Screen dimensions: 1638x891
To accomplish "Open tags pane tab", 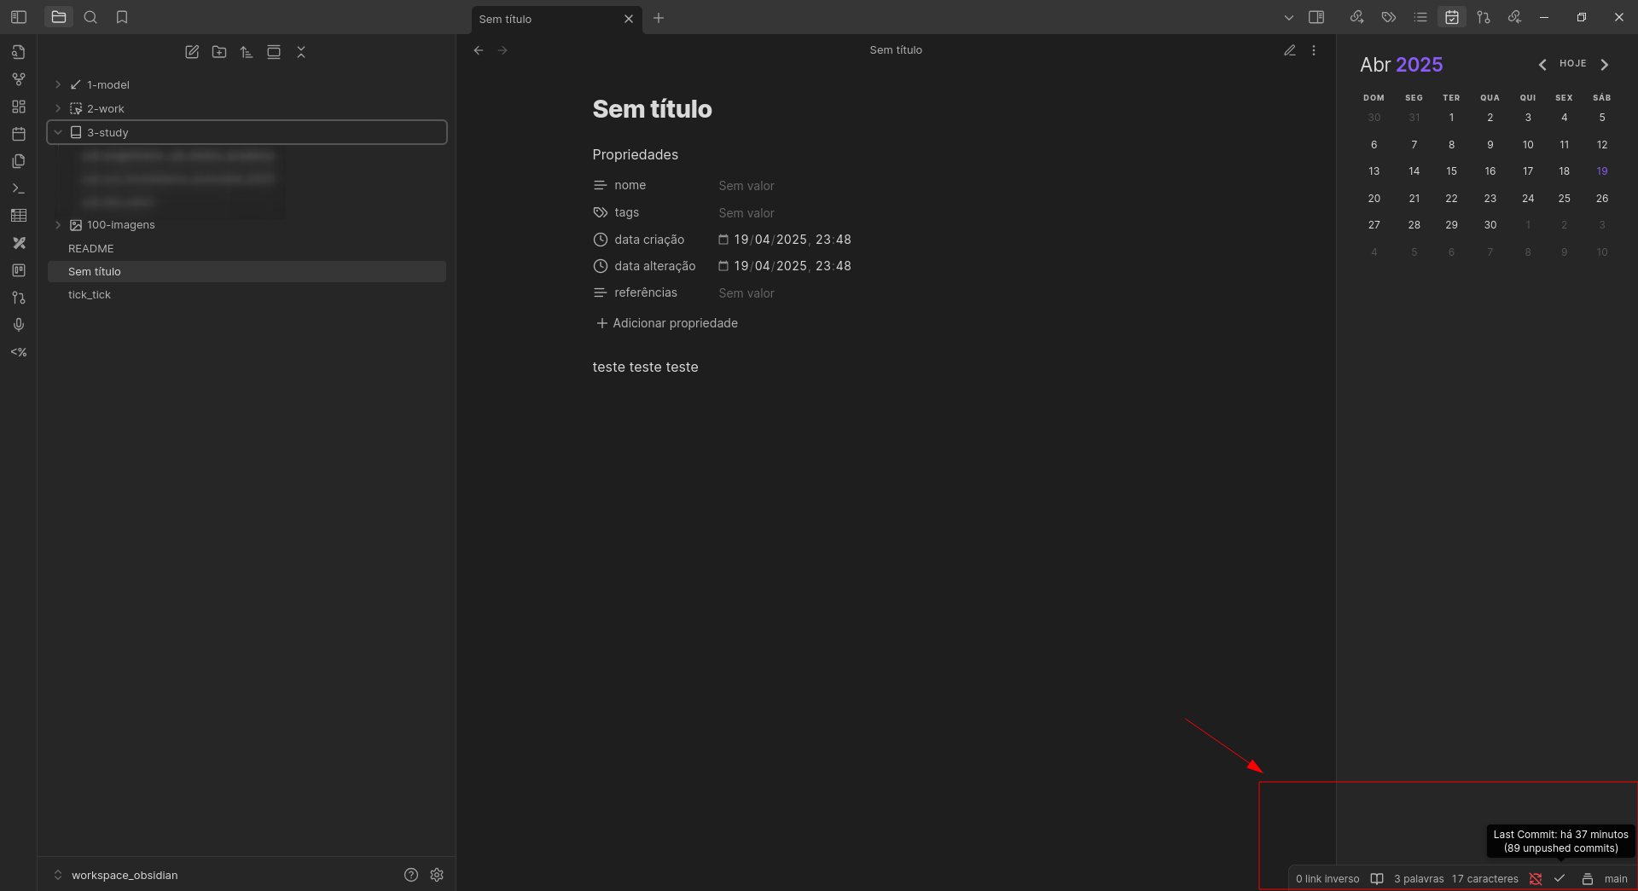I will click(1389, 17).
